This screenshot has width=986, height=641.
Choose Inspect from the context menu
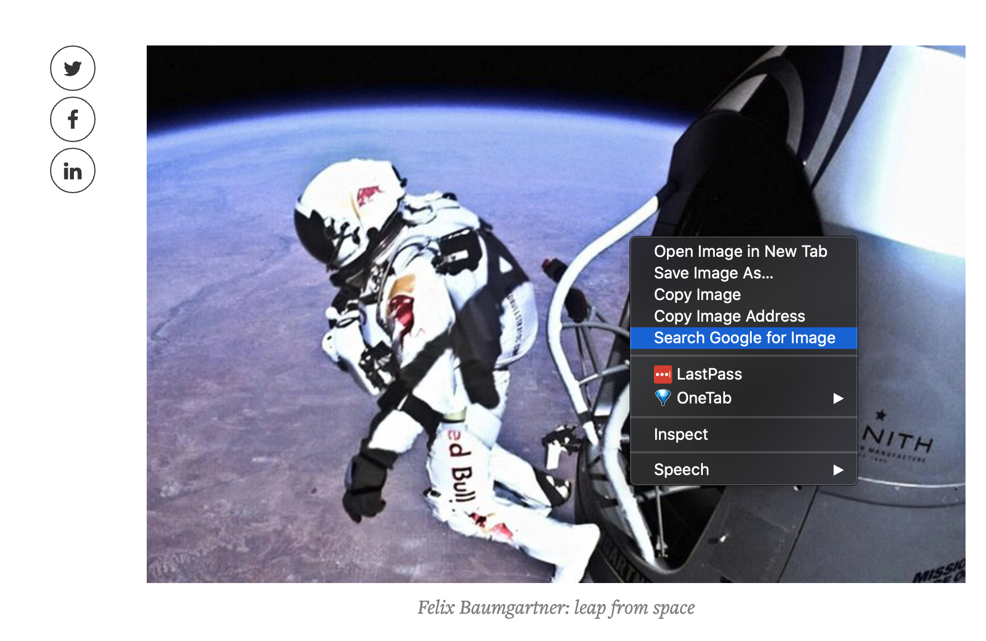(743, 434)
